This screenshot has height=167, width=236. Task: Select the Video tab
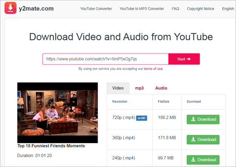point(118,88)
